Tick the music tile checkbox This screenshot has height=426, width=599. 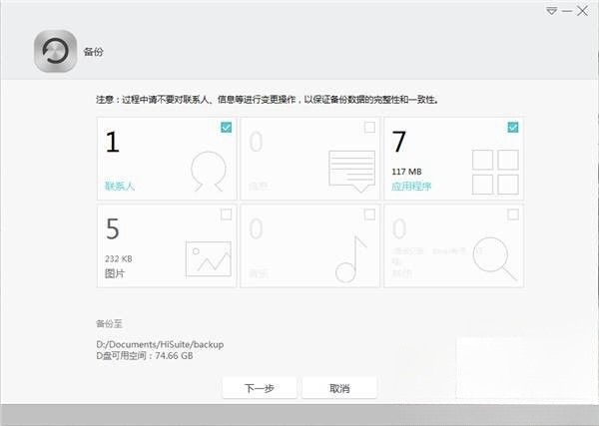coord(369,213)
